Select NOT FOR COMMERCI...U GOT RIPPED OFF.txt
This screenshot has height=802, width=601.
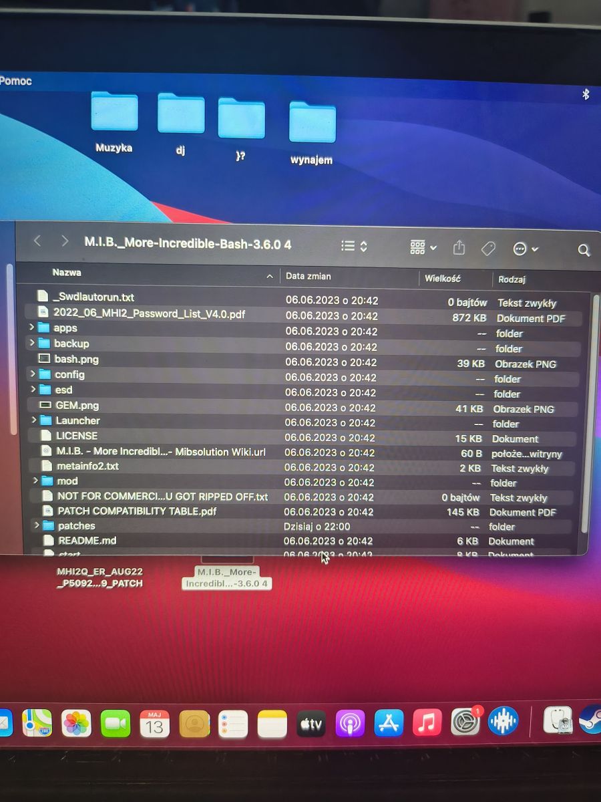[162, 497]
